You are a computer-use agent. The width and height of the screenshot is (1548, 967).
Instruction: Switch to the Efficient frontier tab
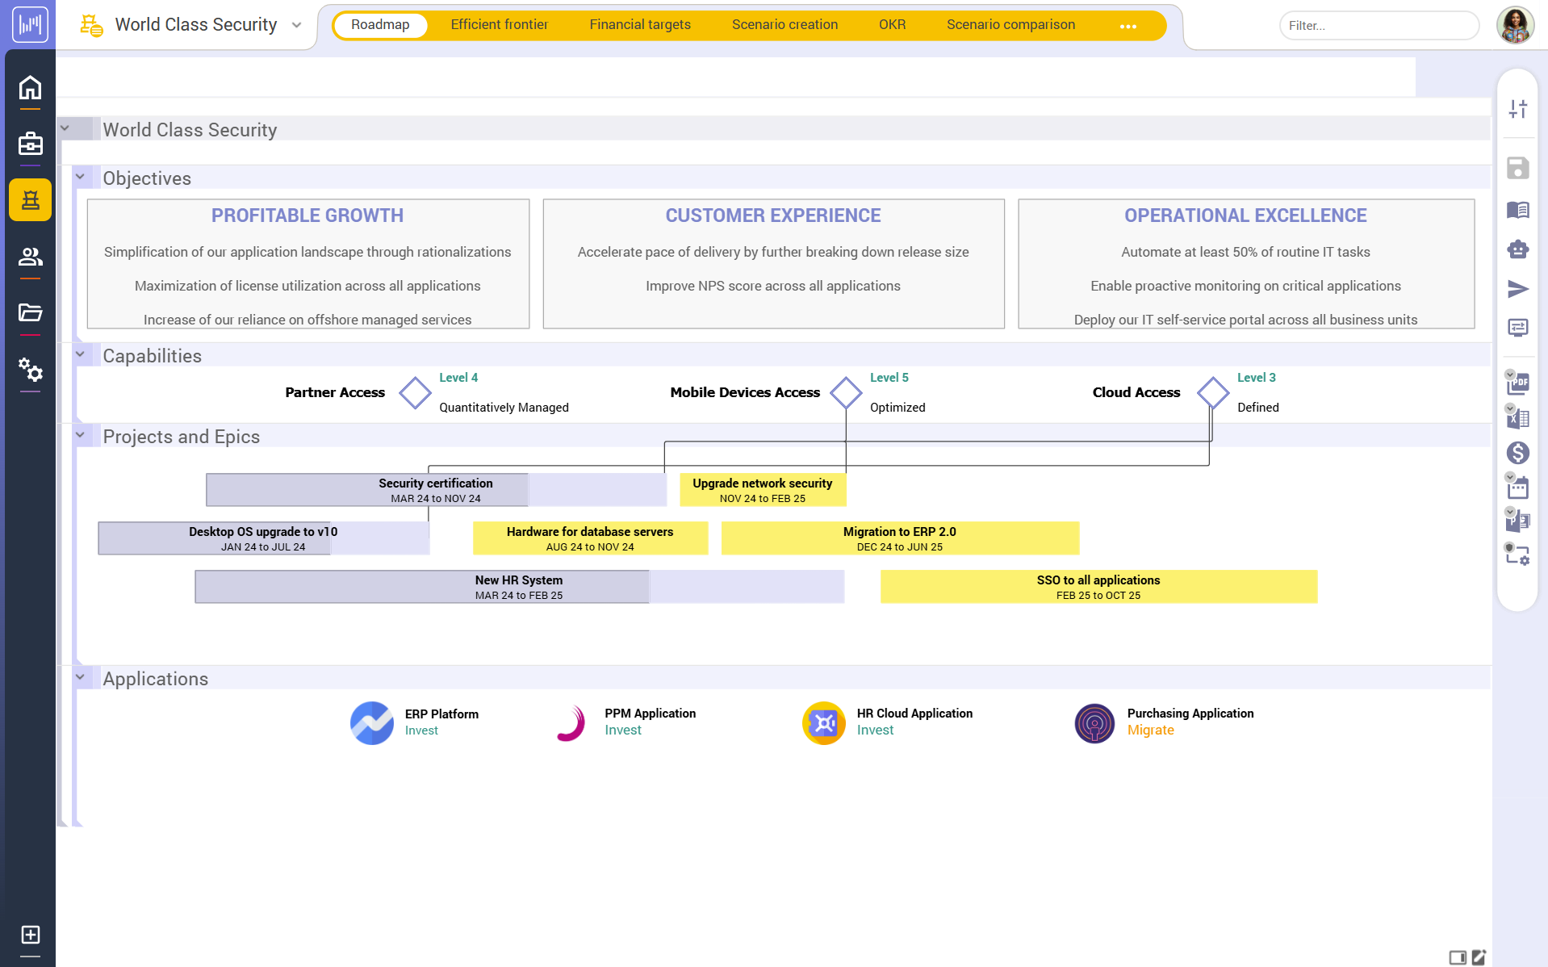pos(499,25)
